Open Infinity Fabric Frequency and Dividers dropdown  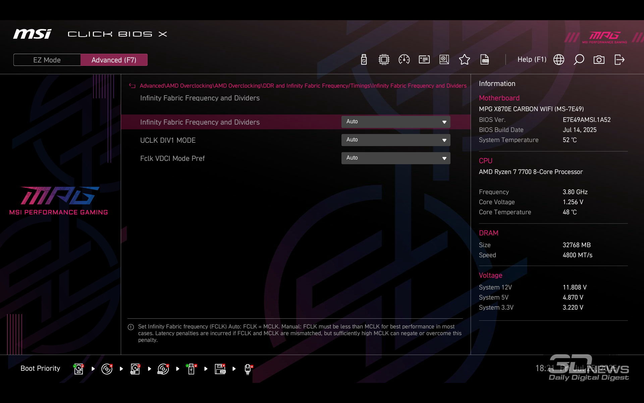396,122
